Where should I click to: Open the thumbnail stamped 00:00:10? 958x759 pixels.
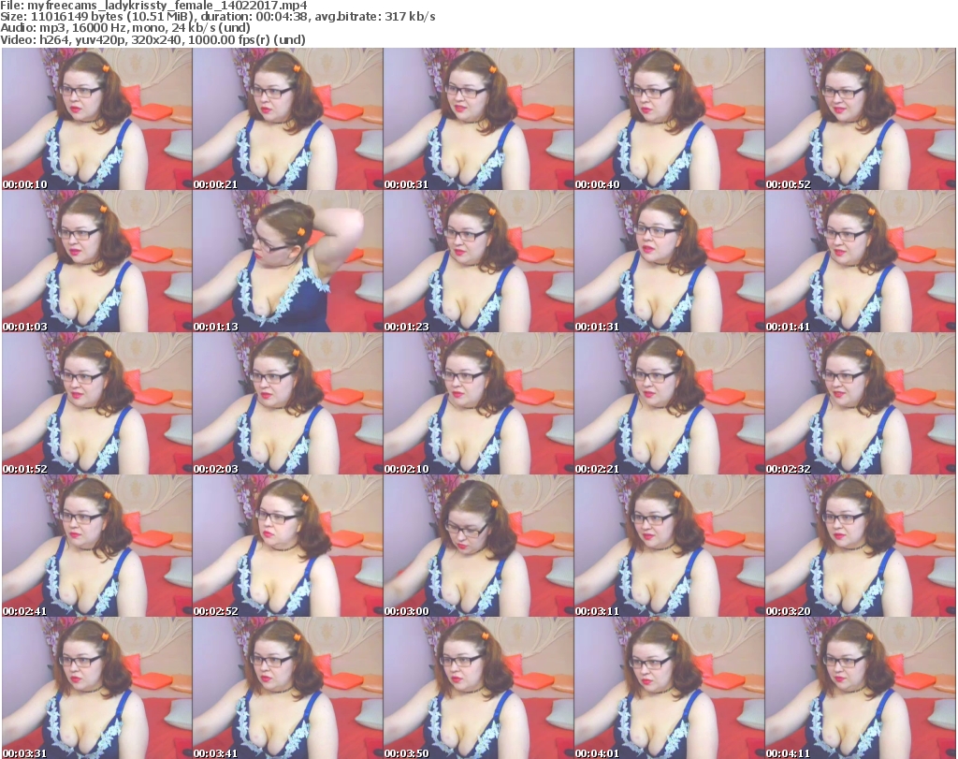click(97, 119)
